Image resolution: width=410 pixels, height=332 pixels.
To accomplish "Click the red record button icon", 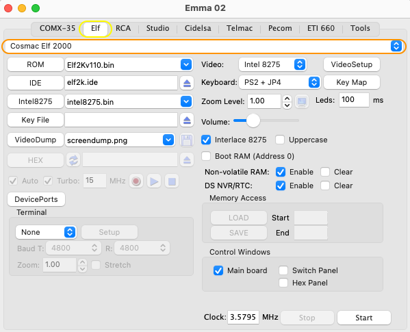I will (136, 181).
